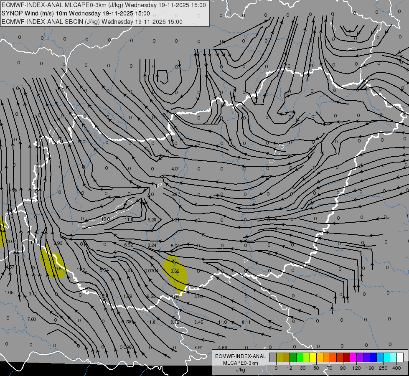Pick the dark green legend swatch

point(293,357)
